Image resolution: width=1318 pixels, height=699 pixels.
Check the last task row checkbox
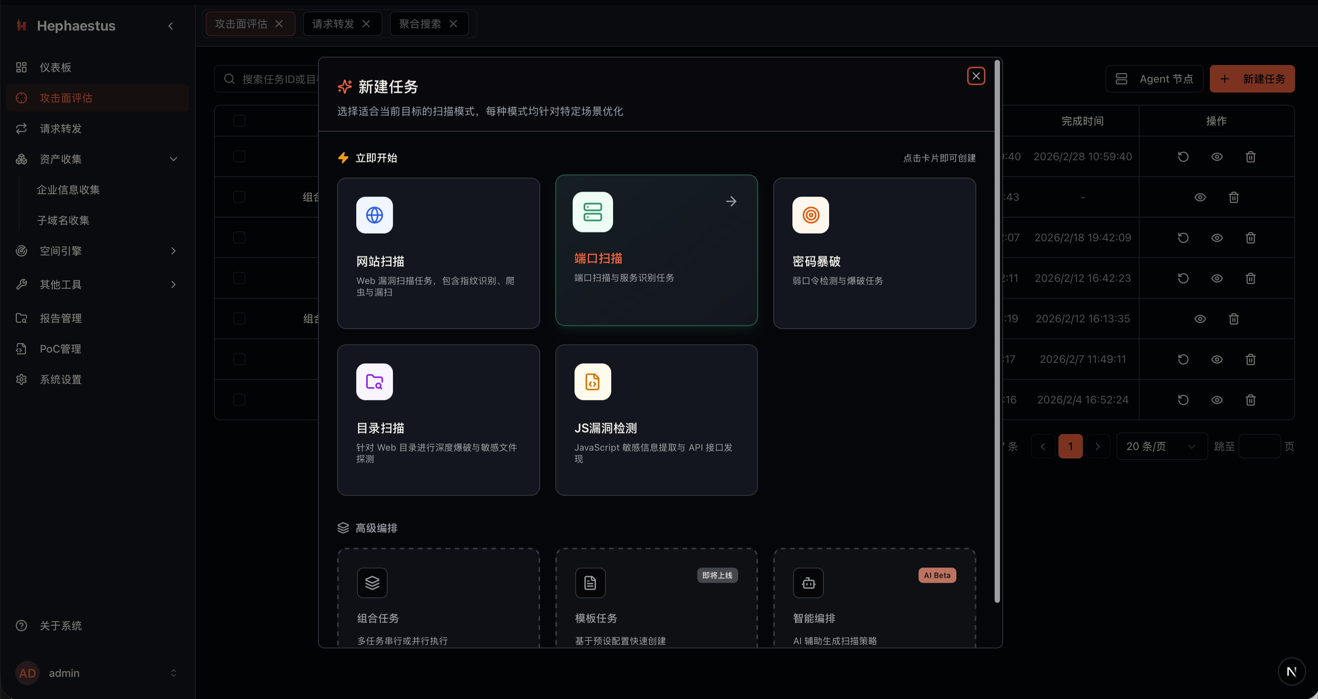click(x=239, y=400)
